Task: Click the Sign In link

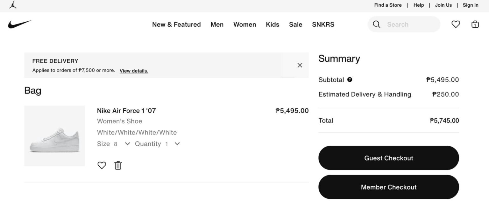Action: coord(470,5)
